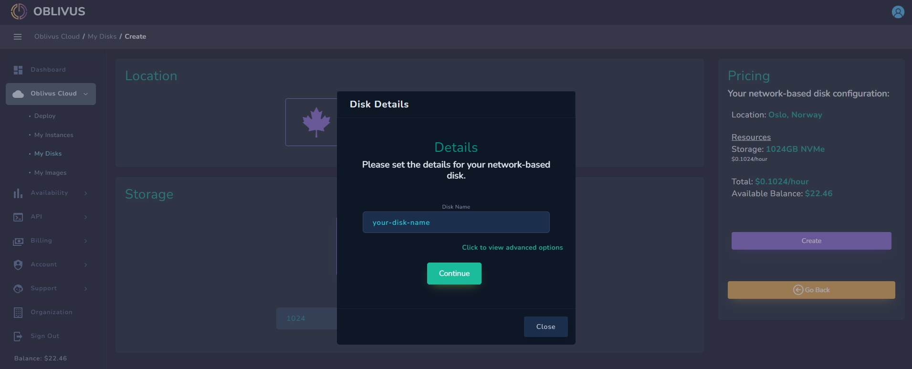Screen dimensions: 912x369
Task: Focus the Disk Name input field
Action: (456, 222)
